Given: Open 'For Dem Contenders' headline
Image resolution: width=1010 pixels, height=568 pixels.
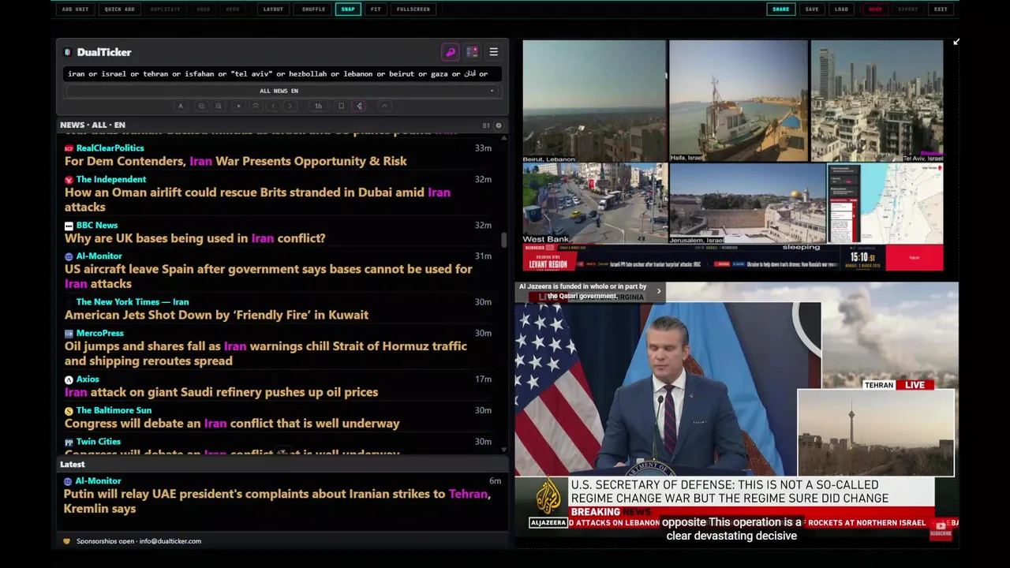Looking at the screenshot, I should pos(236,161).
